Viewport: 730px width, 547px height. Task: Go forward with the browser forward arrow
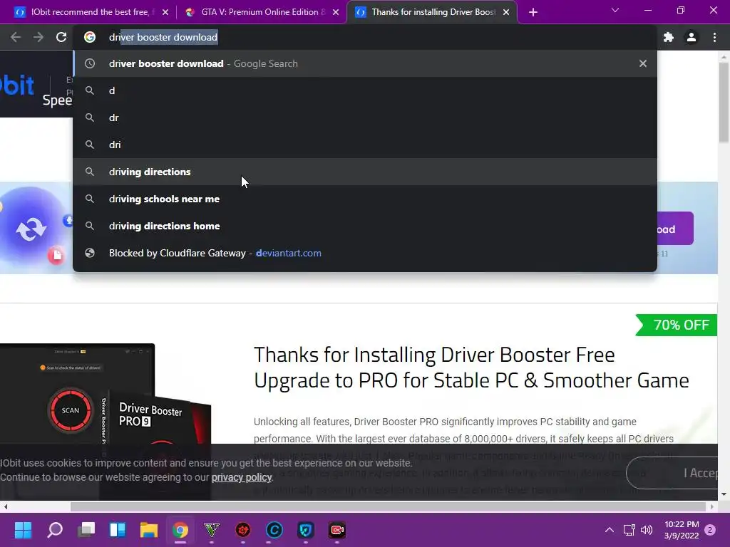[38, 37]
